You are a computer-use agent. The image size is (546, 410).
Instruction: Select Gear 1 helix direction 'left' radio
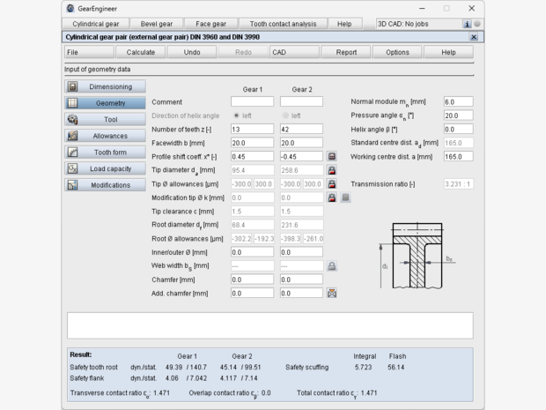[x=237, y=116]
